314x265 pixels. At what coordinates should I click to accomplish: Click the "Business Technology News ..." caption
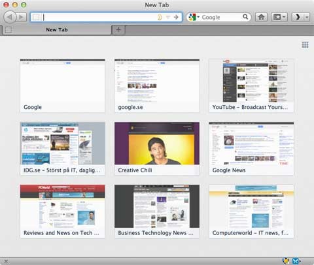coord(156,233)
